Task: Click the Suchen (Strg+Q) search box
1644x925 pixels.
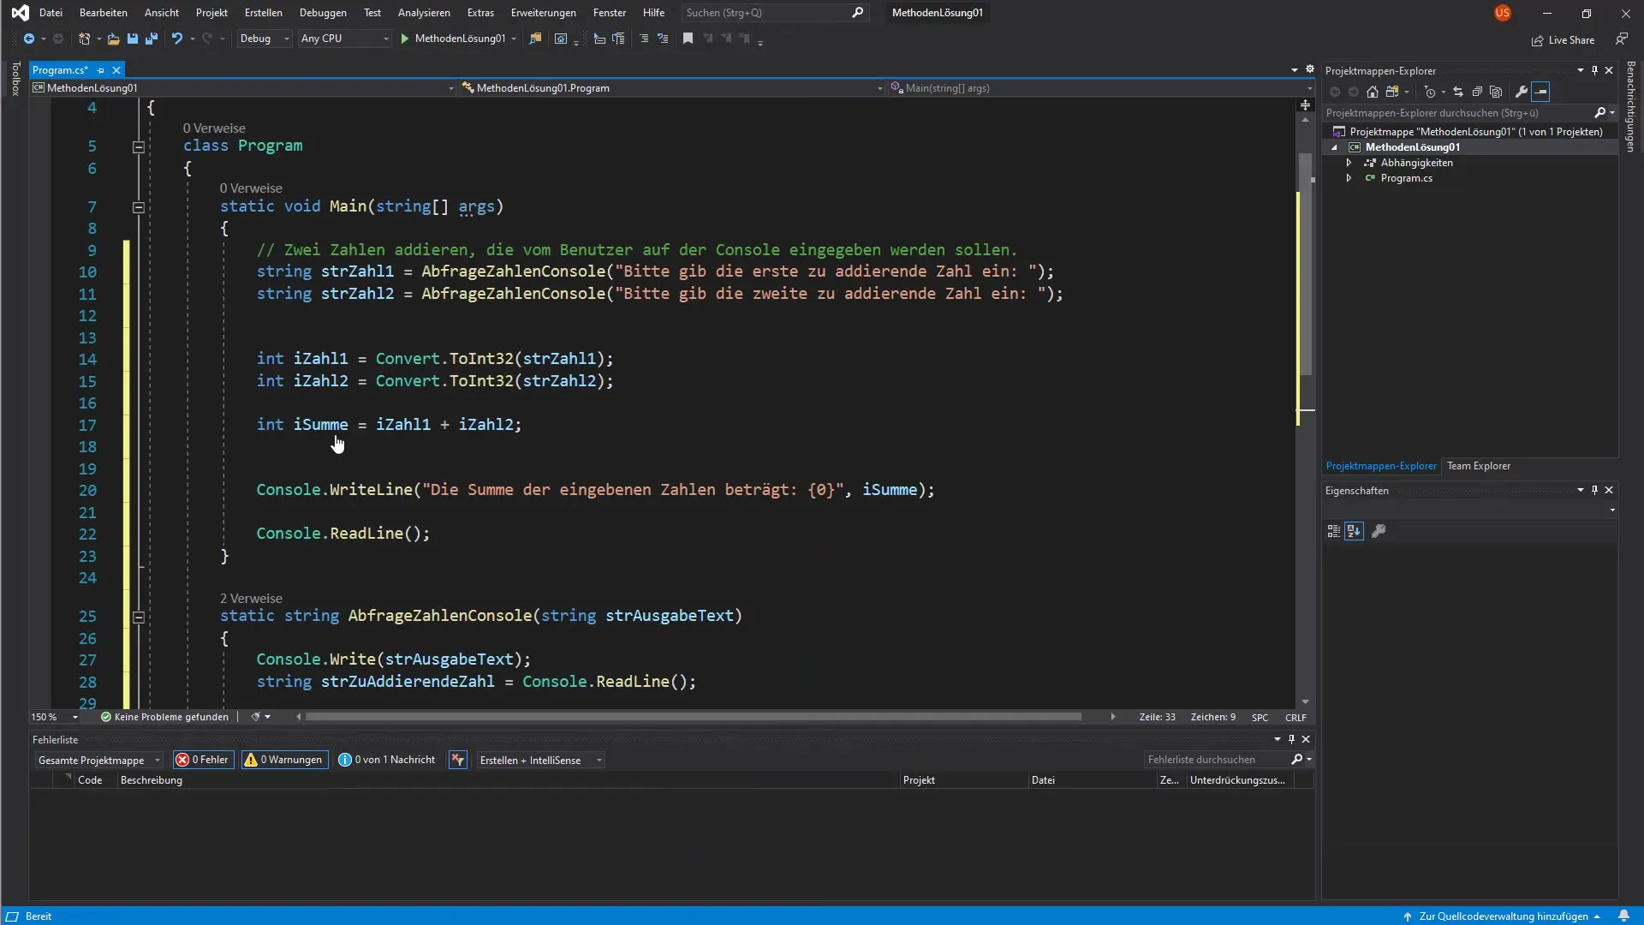Action: pyautogui.click(x=774, y=13)
